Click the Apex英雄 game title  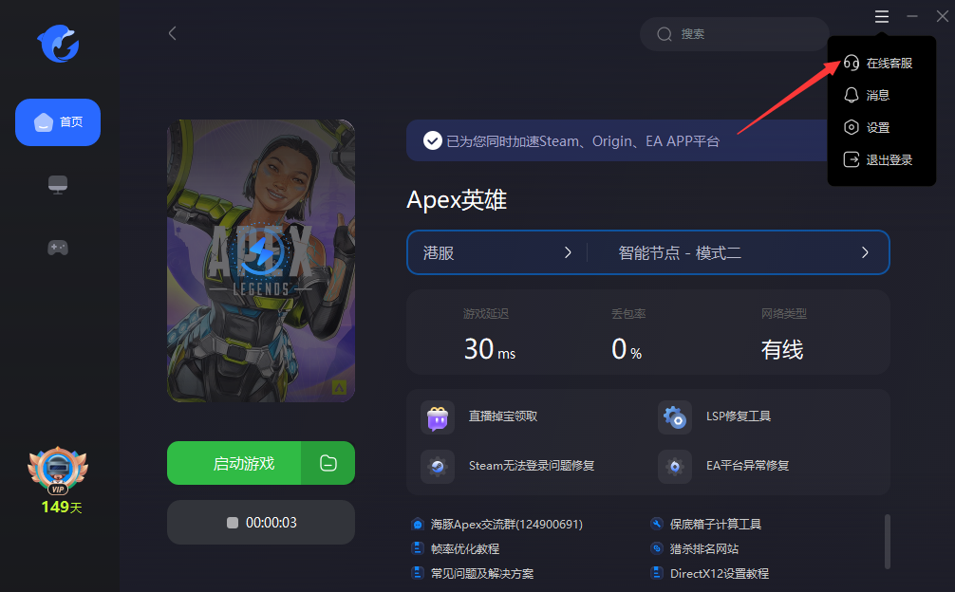pyautogui.click(x=457, y=199)
